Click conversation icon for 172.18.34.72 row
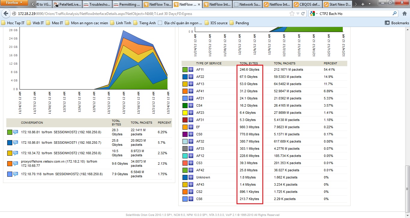This screenshot has height=218, width=410. click(16, 153)
